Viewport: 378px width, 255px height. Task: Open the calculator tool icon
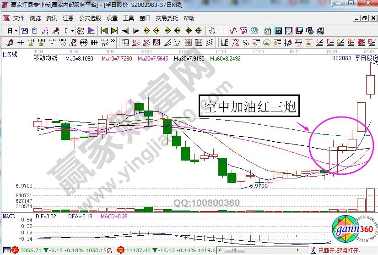point(278,31)
